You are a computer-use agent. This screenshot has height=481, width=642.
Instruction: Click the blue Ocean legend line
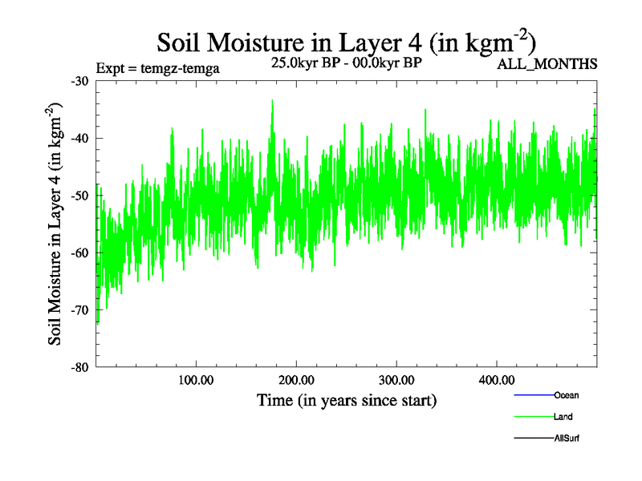tap(533, 395)
